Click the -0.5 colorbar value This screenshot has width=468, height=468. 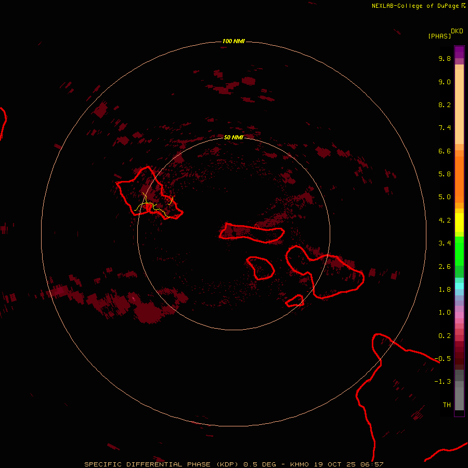(443, 359)
